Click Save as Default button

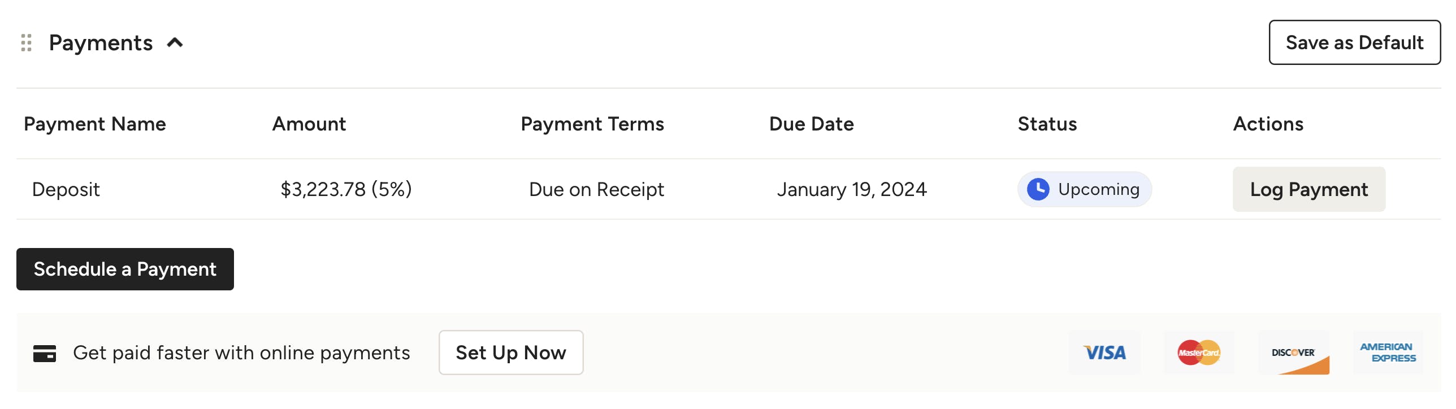click(x=1354, y=42)
